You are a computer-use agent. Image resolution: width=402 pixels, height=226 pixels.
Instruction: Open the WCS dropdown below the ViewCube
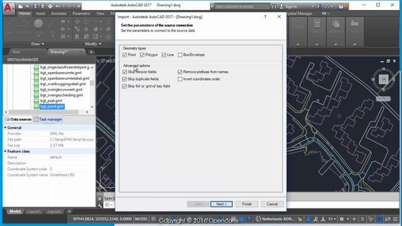(384, 99)
